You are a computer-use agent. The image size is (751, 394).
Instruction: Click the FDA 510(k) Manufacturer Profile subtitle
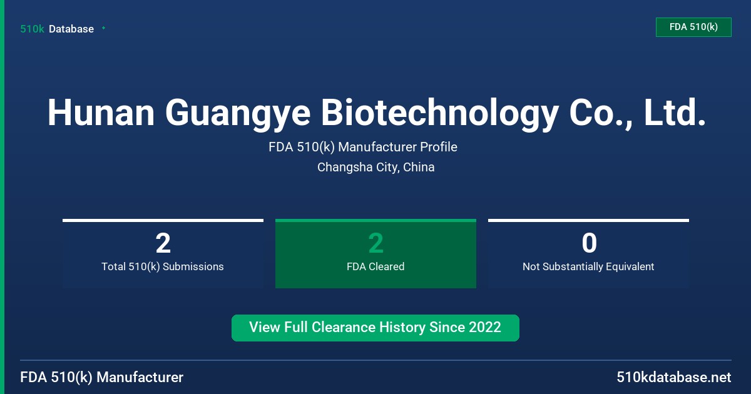point(363,147)
